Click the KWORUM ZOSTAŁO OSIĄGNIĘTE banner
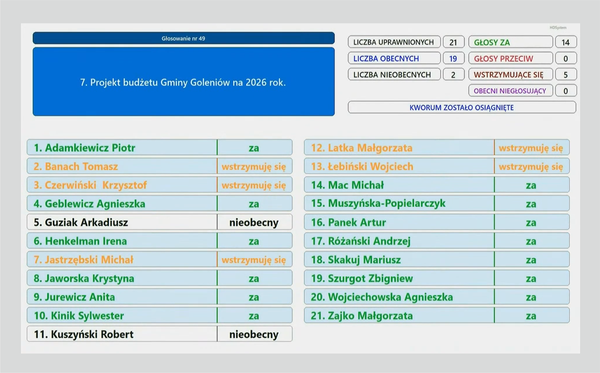 click(x=461, y=107)
